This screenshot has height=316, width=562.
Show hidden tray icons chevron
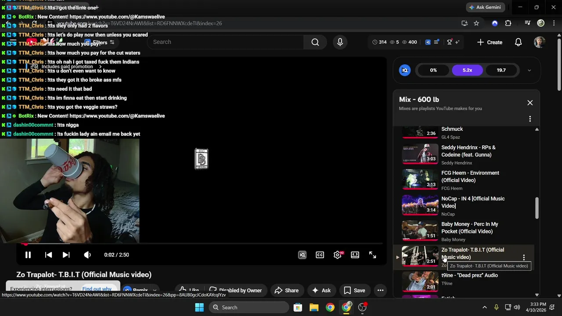tap(485, 307)
